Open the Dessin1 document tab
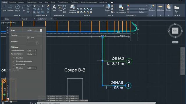The width and height of the screenshot is (186, 104). tap(24, 19)
